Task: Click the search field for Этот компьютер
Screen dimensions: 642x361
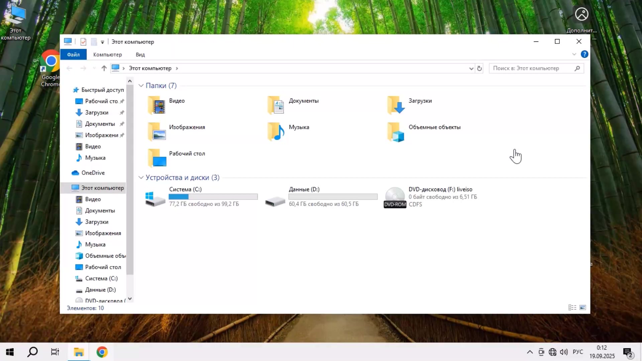Action: 532,68
